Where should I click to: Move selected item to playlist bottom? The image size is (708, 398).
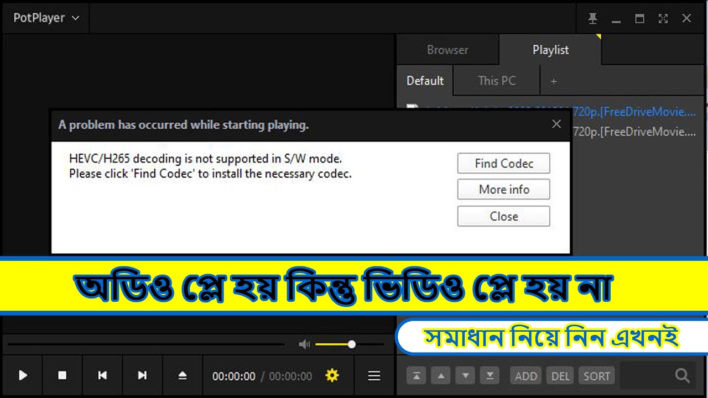490,376
